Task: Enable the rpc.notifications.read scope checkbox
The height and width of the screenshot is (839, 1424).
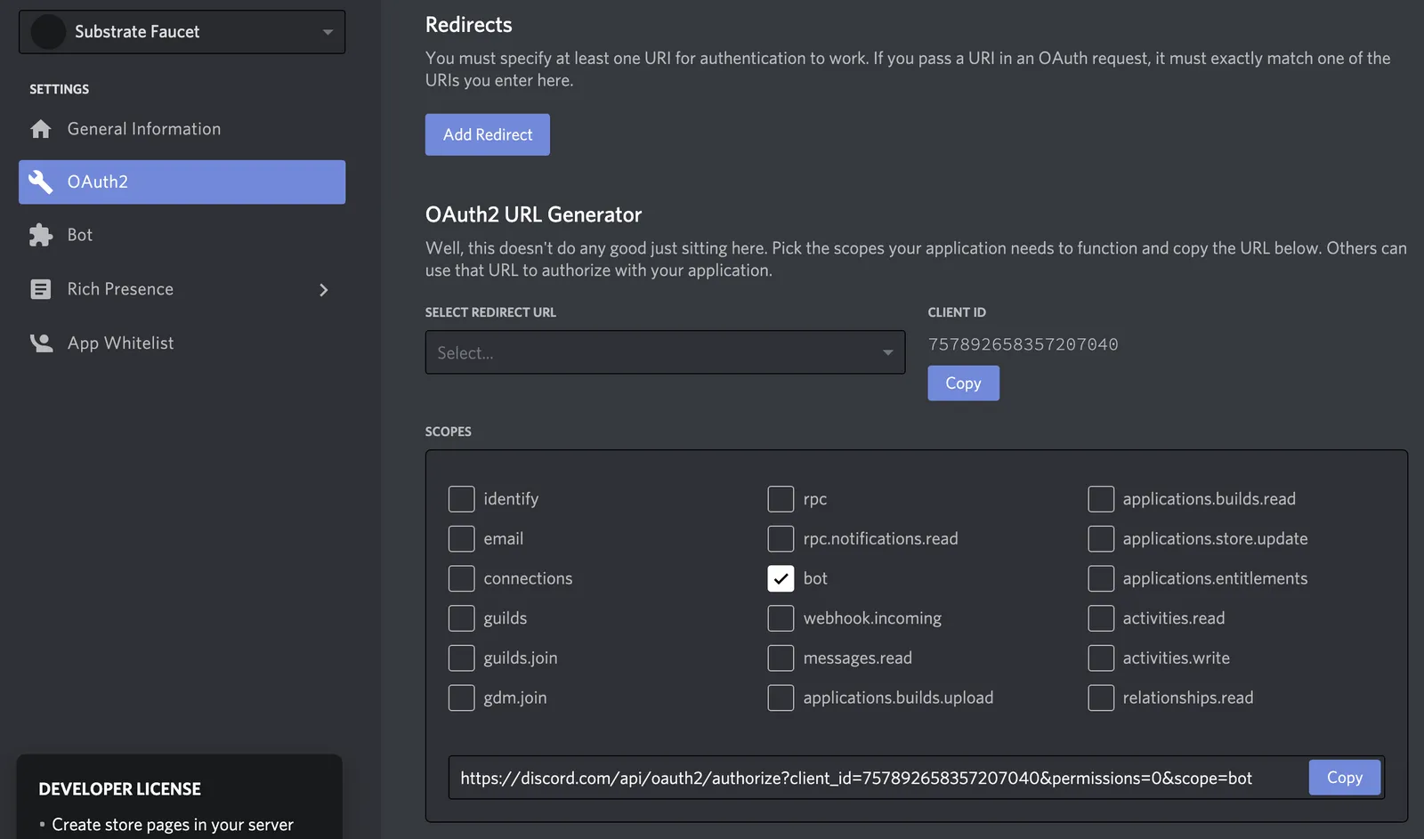Action: click(x=781, y=538)
